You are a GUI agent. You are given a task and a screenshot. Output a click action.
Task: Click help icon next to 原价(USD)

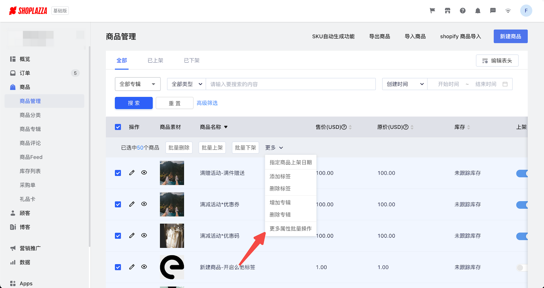point(406,127)
